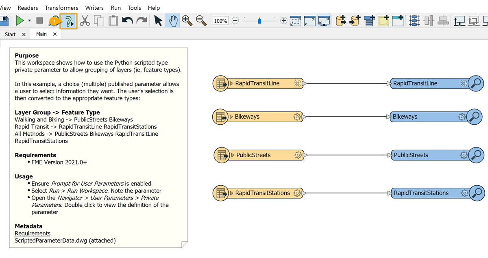Open the Run dropdown arrow beside play
Viewport: 488px width, 258px height.
tap(30, 21)
